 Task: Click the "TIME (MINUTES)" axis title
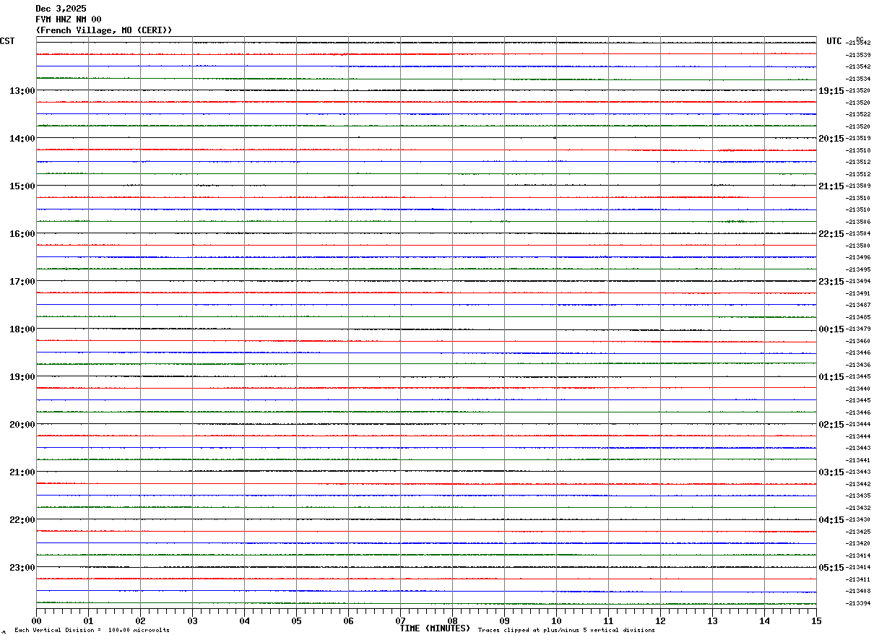coord(435,628)
